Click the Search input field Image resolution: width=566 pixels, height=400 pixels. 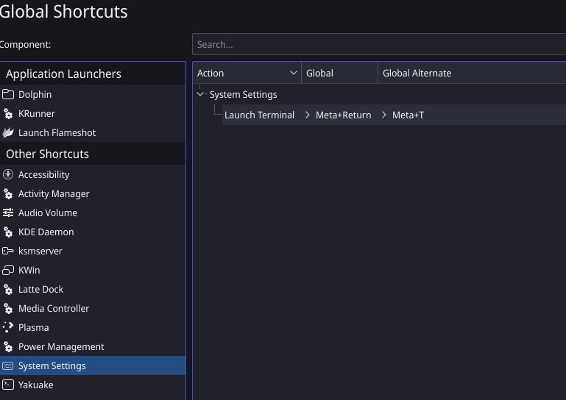pyautogui.click(x=379, y=44)
